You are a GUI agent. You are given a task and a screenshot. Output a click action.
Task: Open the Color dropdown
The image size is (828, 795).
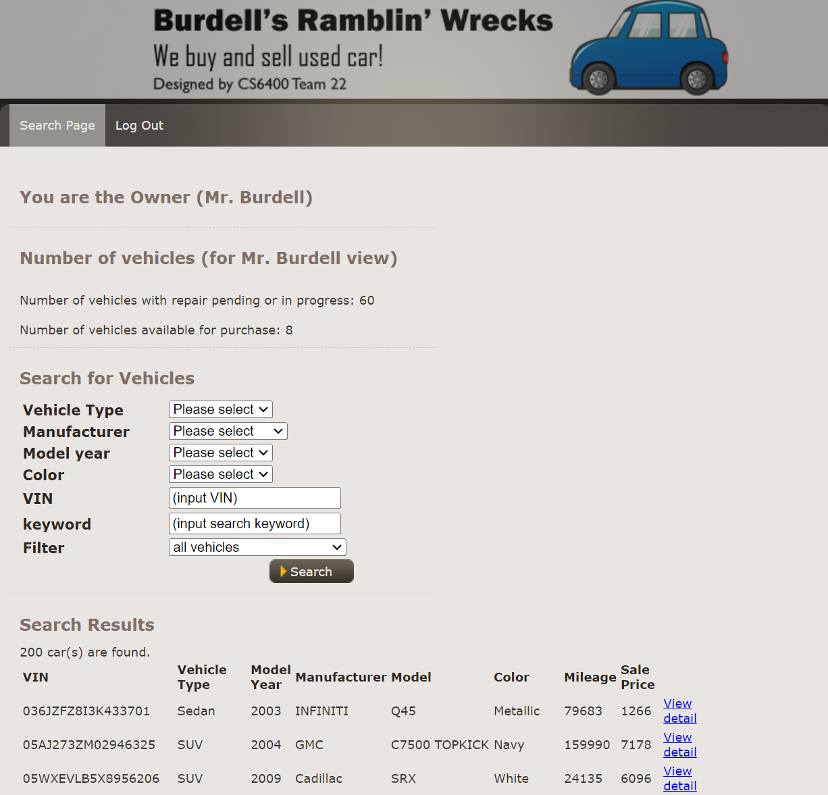click(221, 474)
